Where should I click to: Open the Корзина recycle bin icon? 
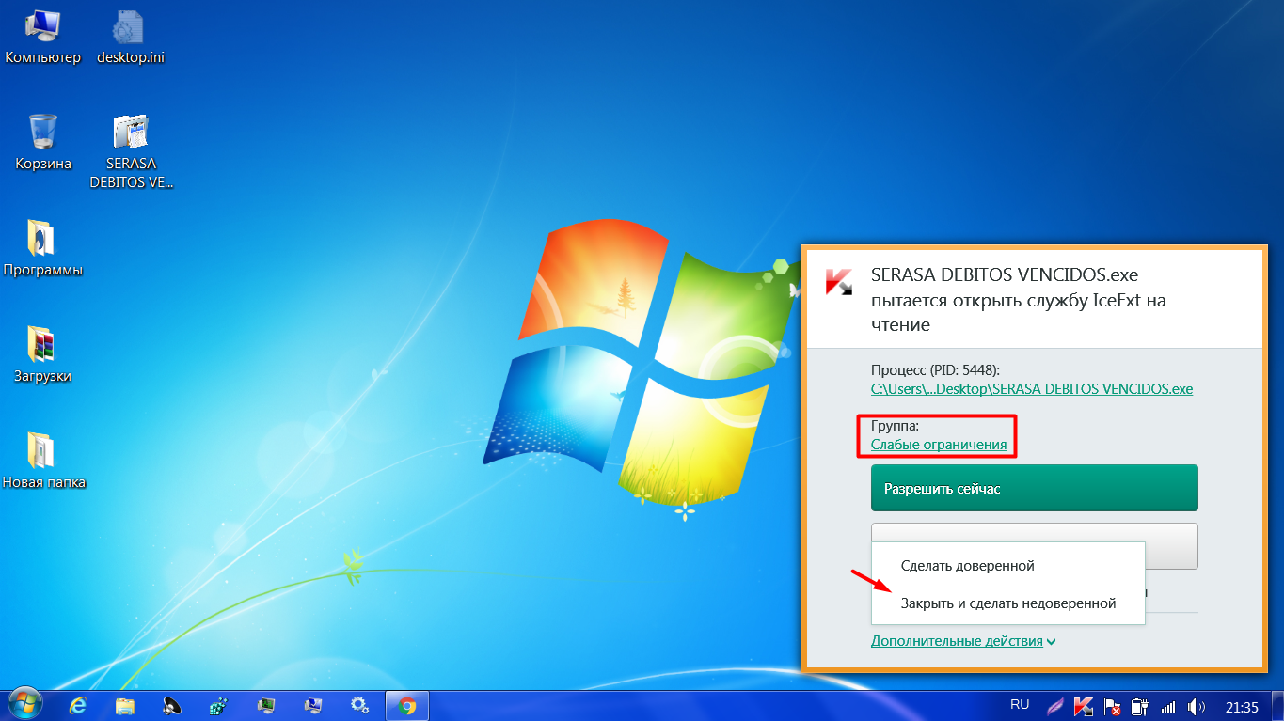click(x=43, y=143)
